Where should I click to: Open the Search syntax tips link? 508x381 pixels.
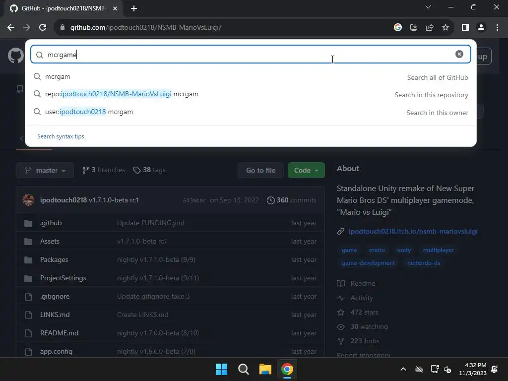[x=61, y=136]
